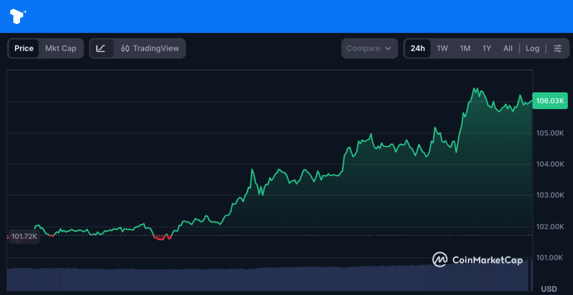This screenshot has height=295, width=573.
Task: Select the 1Y time range
Action: tap(487, 48)
